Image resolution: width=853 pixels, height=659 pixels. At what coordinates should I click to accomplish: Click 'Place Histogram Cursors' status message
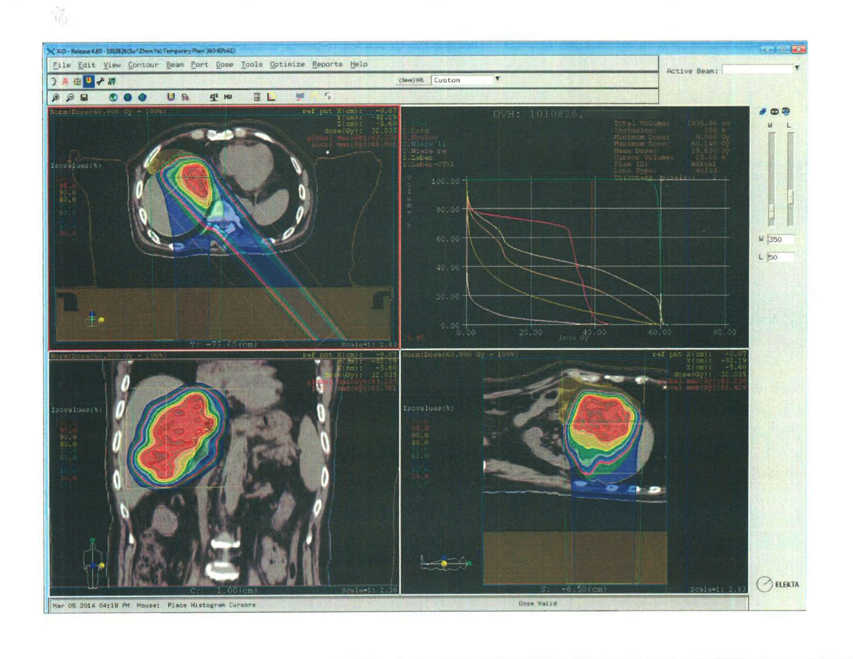[211, 605]
